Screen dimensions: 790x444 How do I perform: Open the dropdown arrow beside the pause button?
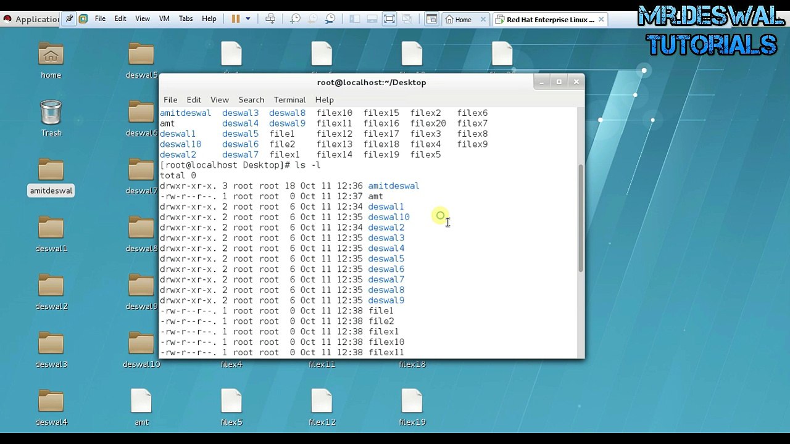click(x=248, y=19)
